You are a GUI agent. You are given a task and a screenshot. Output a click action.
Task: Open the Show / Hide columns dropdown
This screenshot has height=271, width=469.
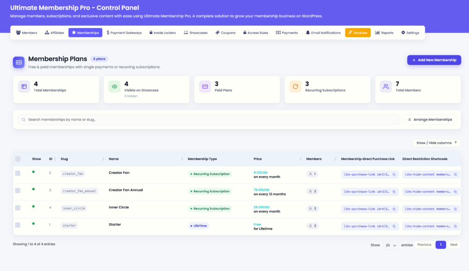pos(436,143)
